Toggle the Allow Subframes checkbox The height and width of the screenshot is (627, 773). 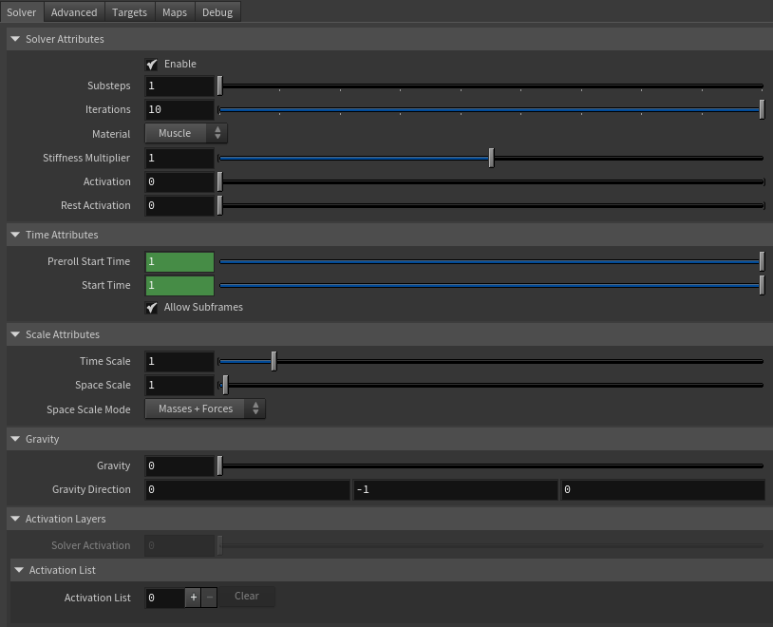[151, 308]
